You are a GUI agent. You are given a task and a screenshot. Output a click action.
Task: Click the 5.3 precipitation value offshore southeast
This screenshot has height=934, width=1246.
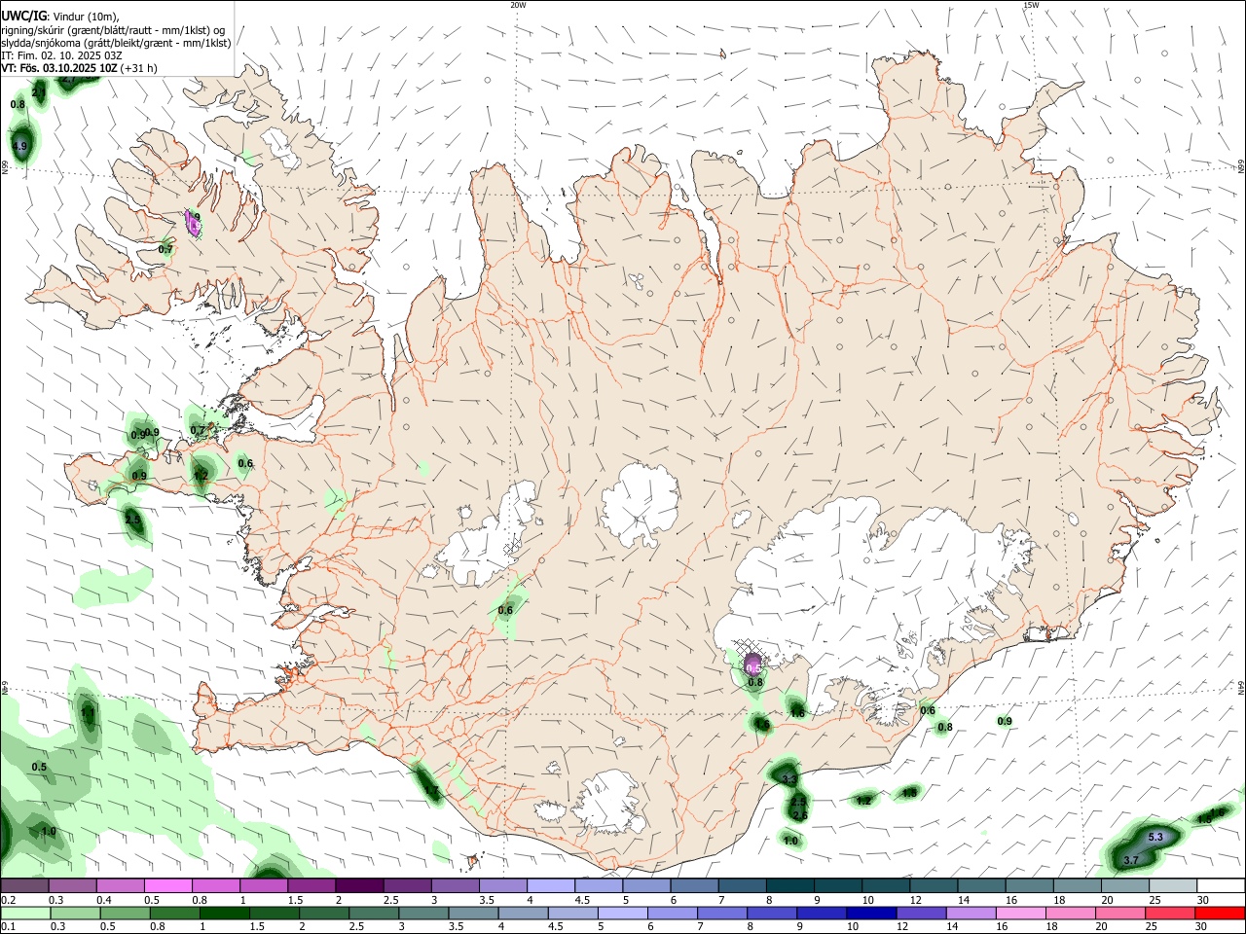click(1155, 838)
